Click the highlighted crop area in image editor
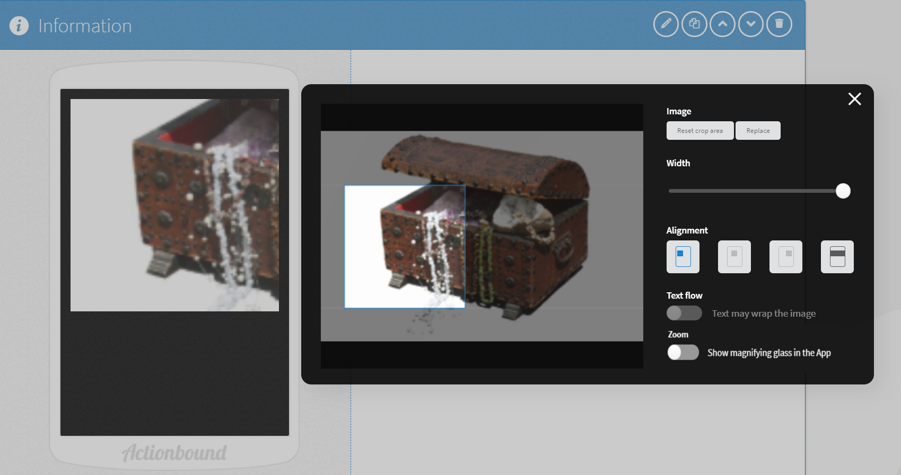 pos(405,247)
